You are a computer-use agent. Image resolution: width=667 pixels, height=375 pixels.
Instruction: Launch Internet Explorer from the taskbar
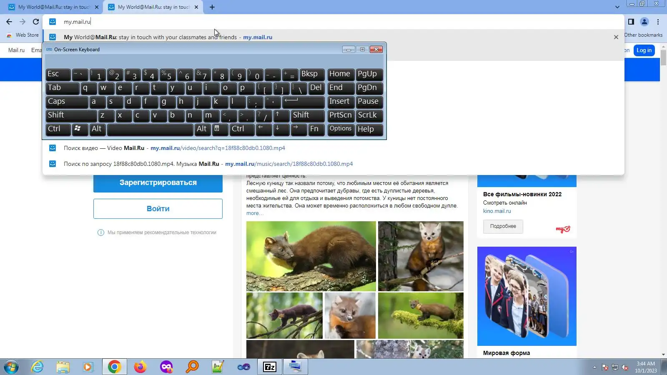38,367
